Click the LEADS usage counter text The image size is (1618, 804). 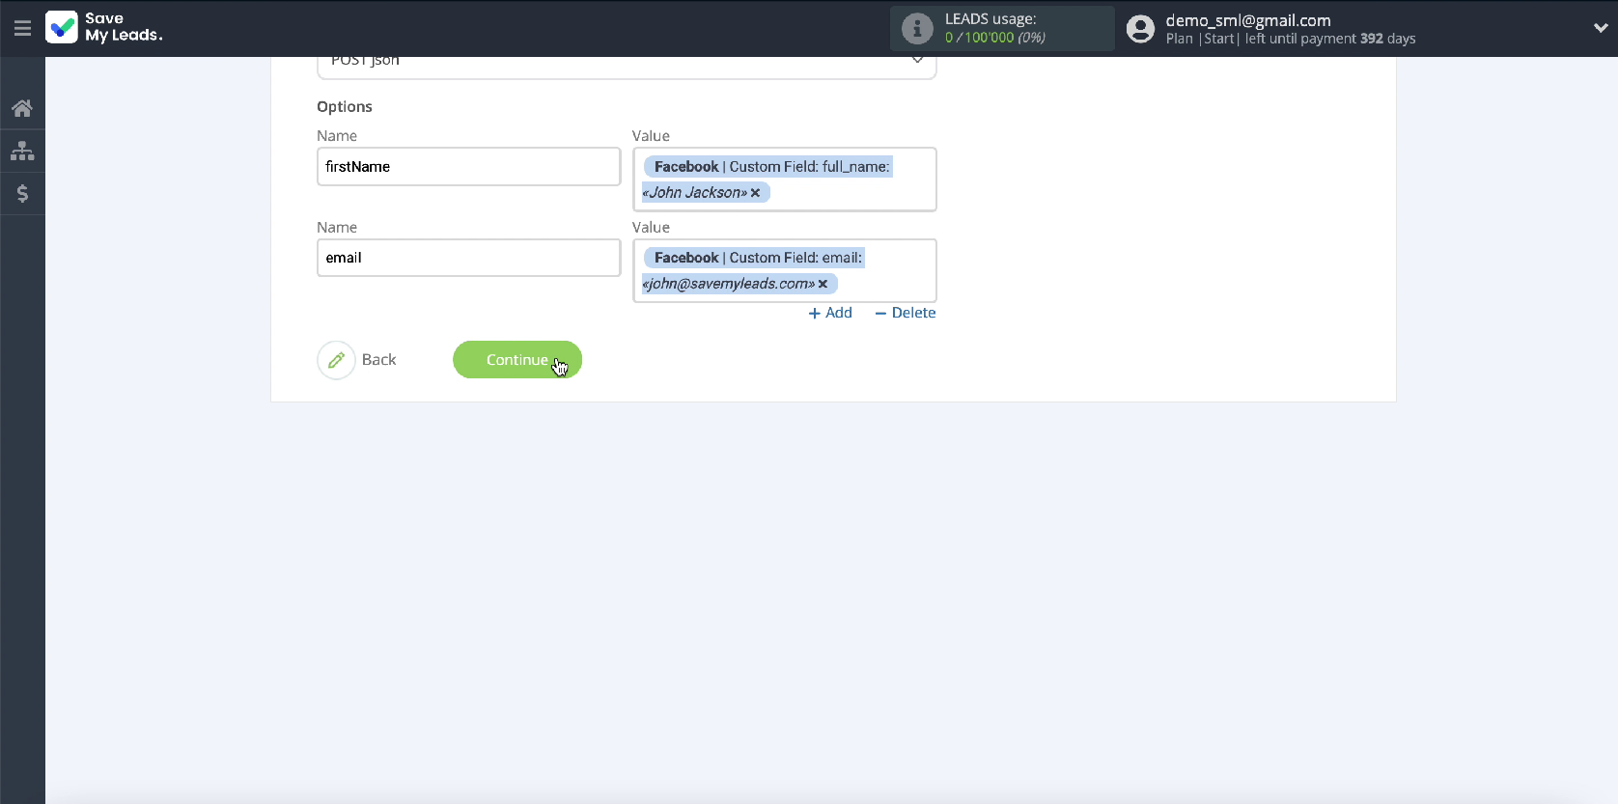point(994,38)
